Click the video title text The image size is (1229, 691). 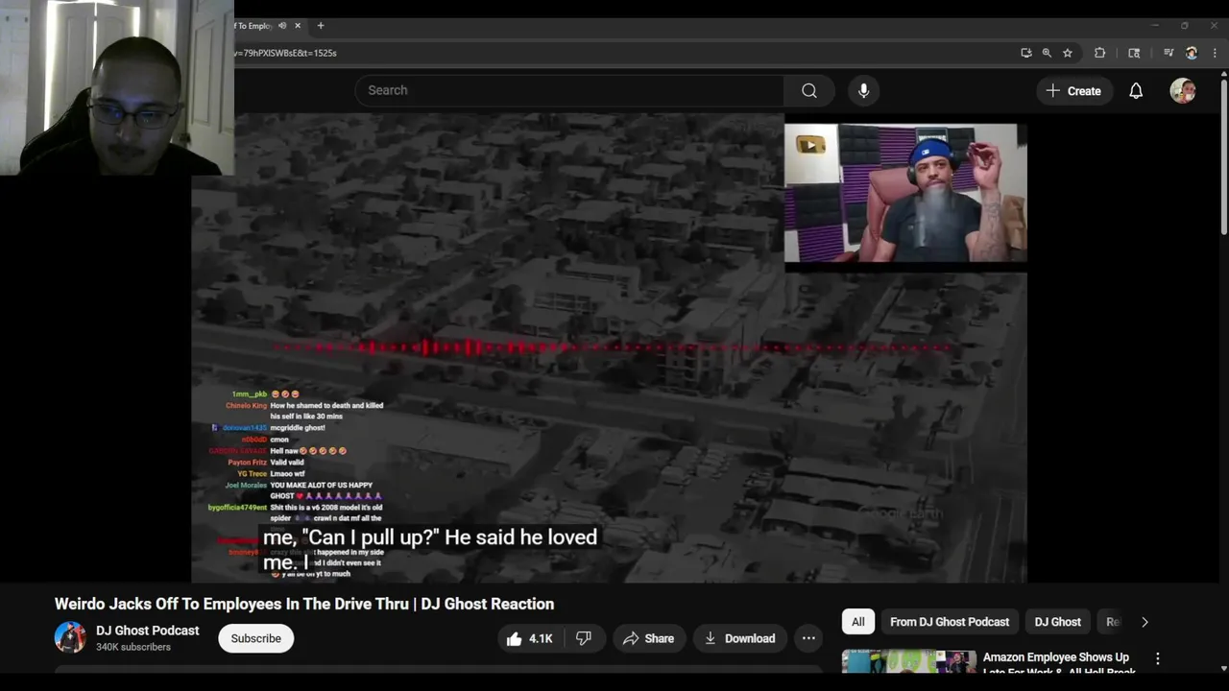pyautogui.click(x=304, y=604)
